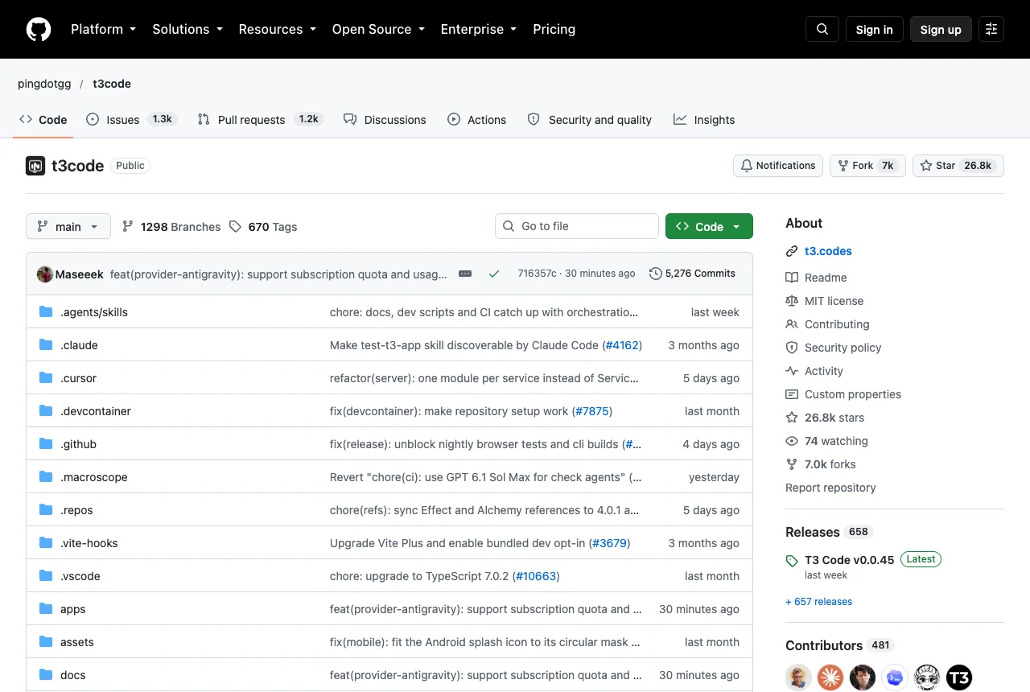The image size is (1030, 692).
Task: Open the Pricing link
Action: (x=554, y=29)
